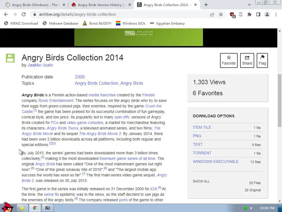
Task: Open author Jaakko Iisalo link
Action: (40, 65)
